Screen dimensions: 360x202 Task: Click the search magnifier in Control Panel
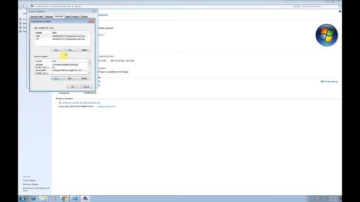(x=340, y=6)
